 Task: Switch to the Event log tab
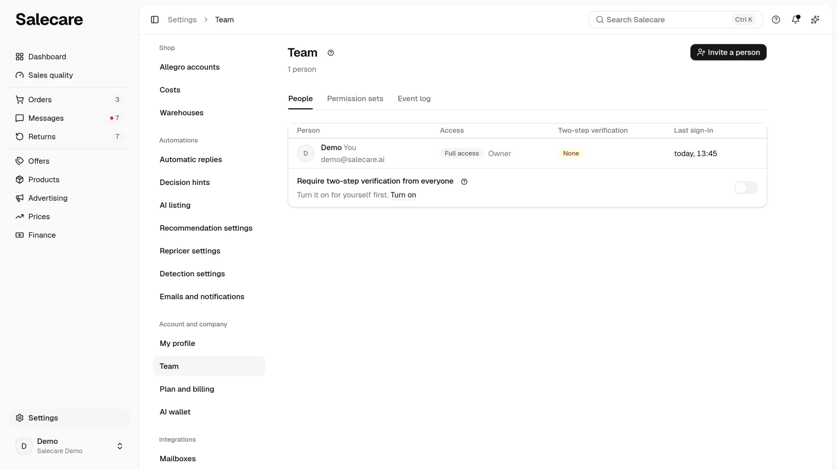414,99
